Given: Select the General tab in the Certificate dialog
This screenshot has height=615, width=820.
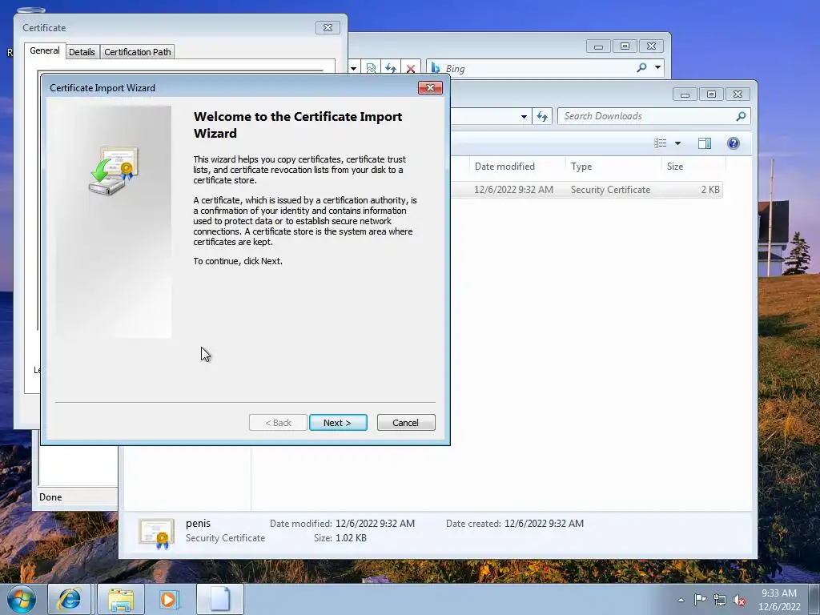Looking at the screenshot, I should [45, 50].
